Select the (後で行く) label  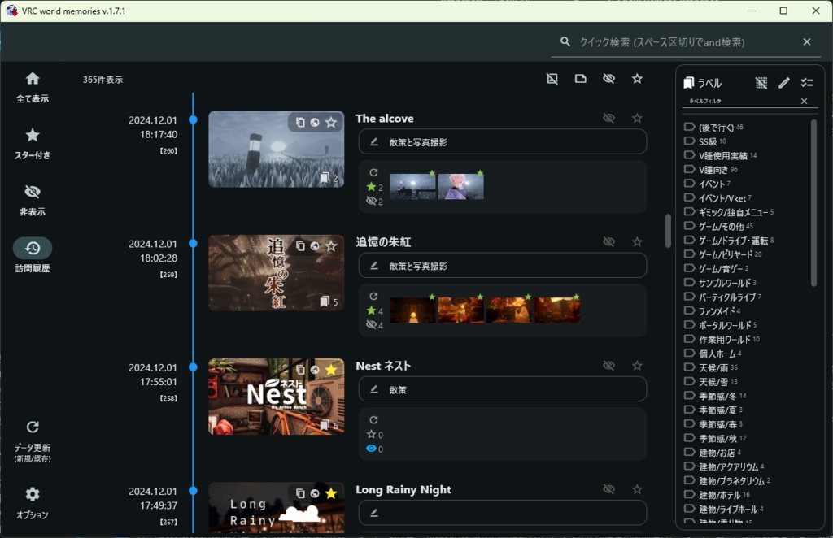tap(714, 128)
